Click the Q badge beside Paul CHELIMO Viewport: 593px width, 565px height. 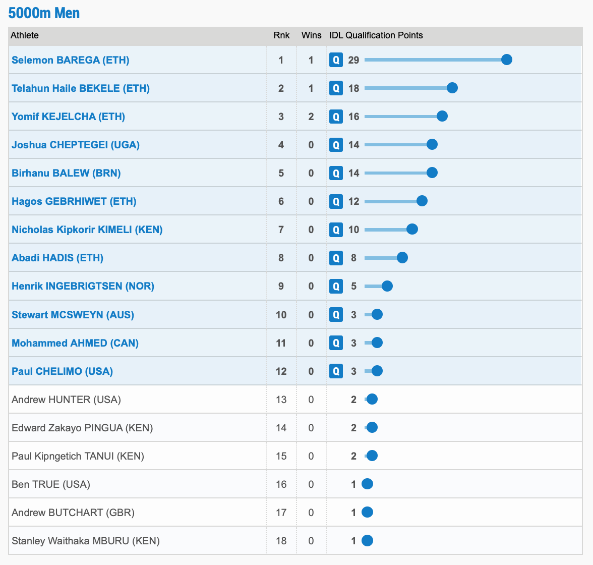pos(336,371)
